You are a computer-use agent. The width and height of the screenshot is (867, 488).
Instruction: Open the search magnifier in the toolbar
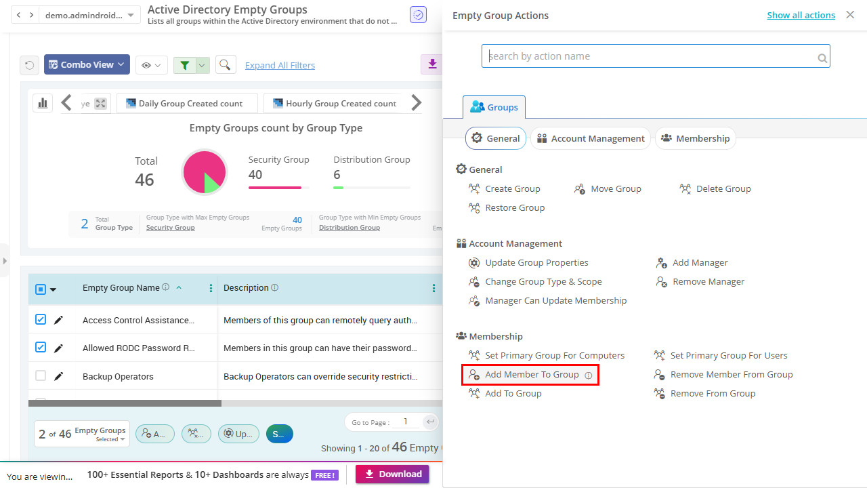(226, 64)
